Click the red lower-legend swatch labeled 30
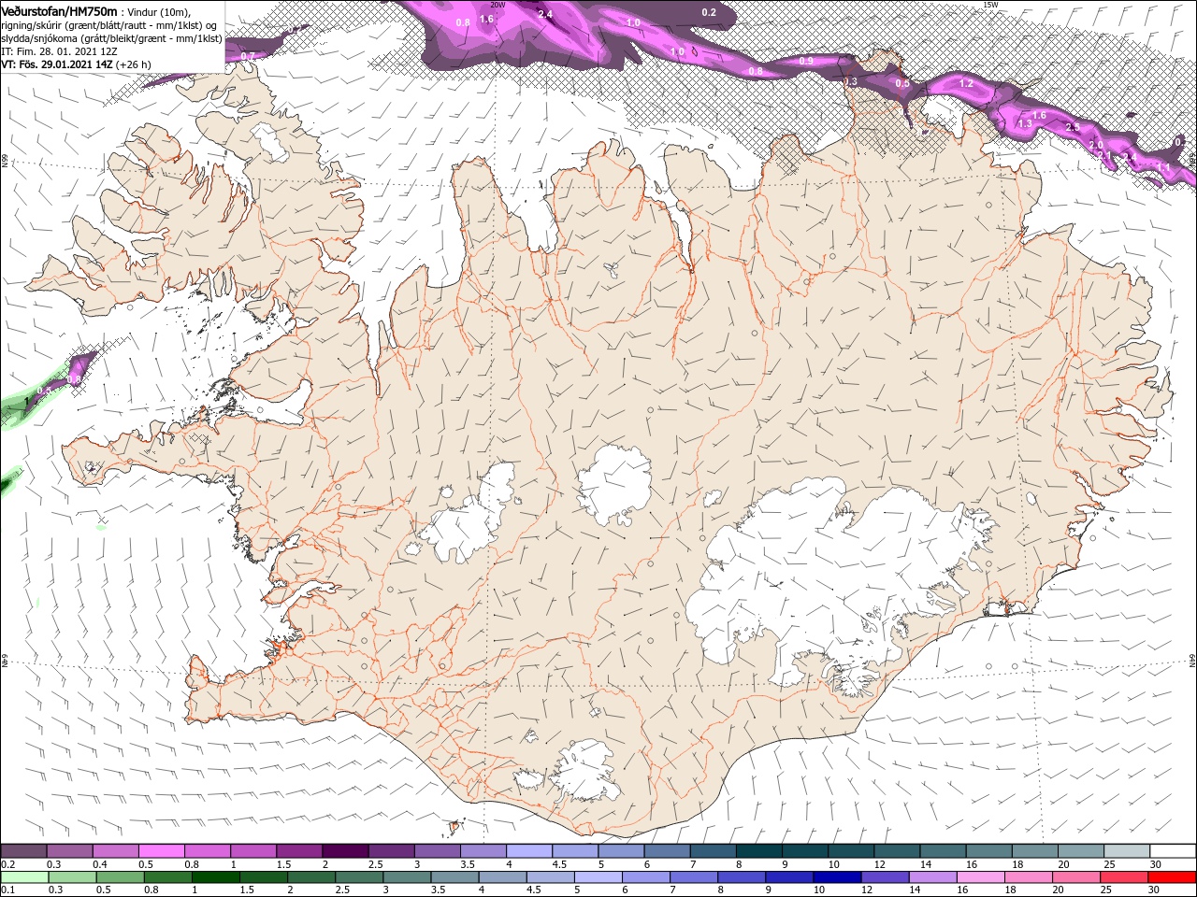This screenshot has height=897, width=1197. pyautogui.click(x=1172, y=877)
